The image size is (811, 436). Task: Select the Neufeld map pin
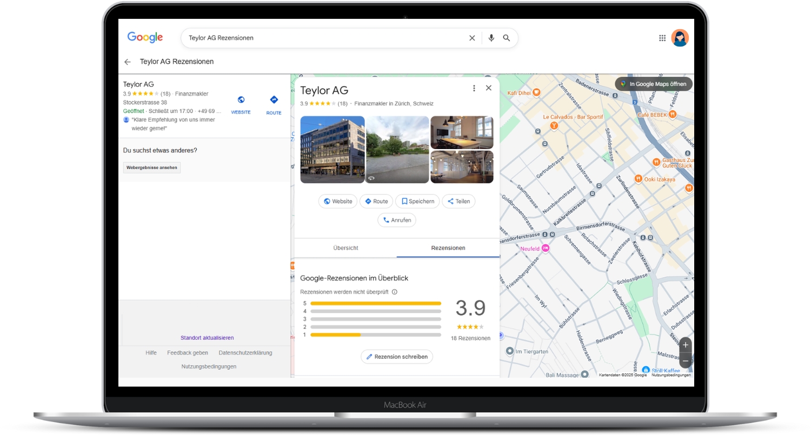(546, 248)
